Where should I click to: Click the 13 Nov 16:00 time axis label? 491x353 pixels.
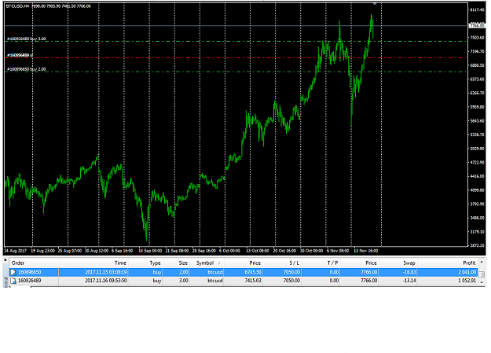366,251
